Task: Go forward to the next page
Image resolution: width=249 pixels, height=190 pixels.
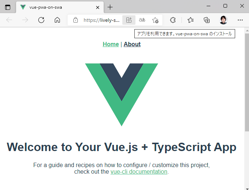Action: [x=25, y=20]
